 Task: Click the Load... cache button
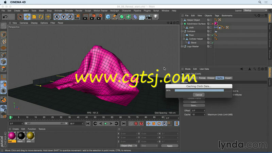tap(194, 102)
